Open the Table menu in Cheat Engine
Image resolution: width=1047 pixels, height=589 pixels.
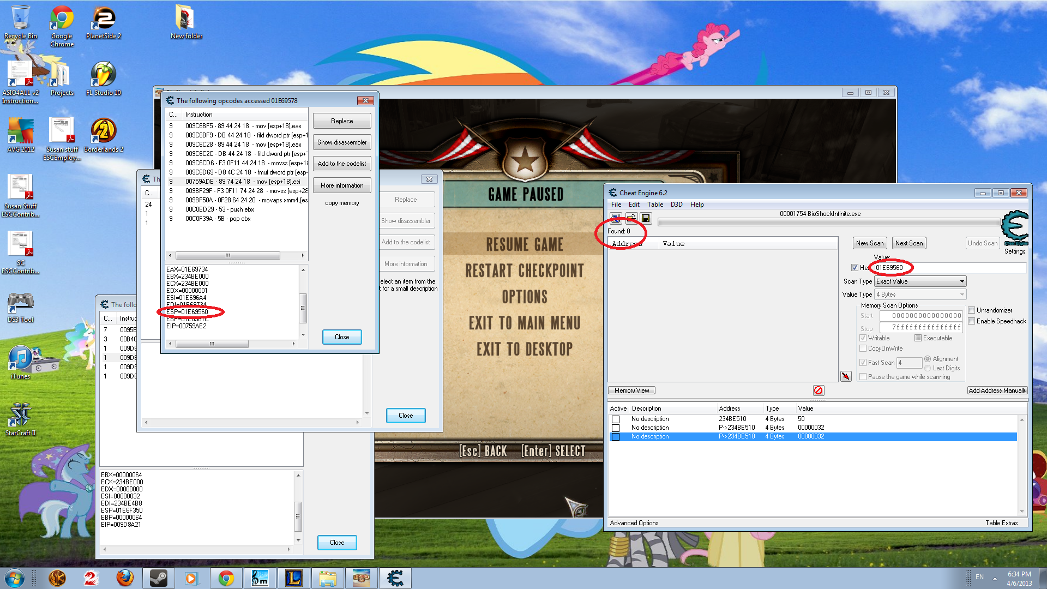(655, 204)
